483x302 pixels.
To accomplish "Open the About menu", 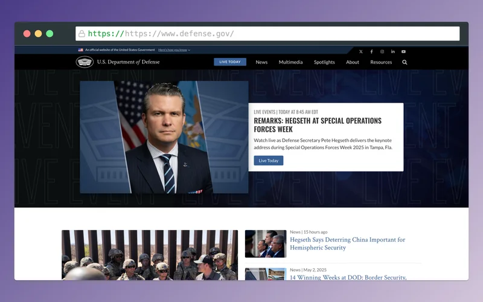I will point(353,62).
